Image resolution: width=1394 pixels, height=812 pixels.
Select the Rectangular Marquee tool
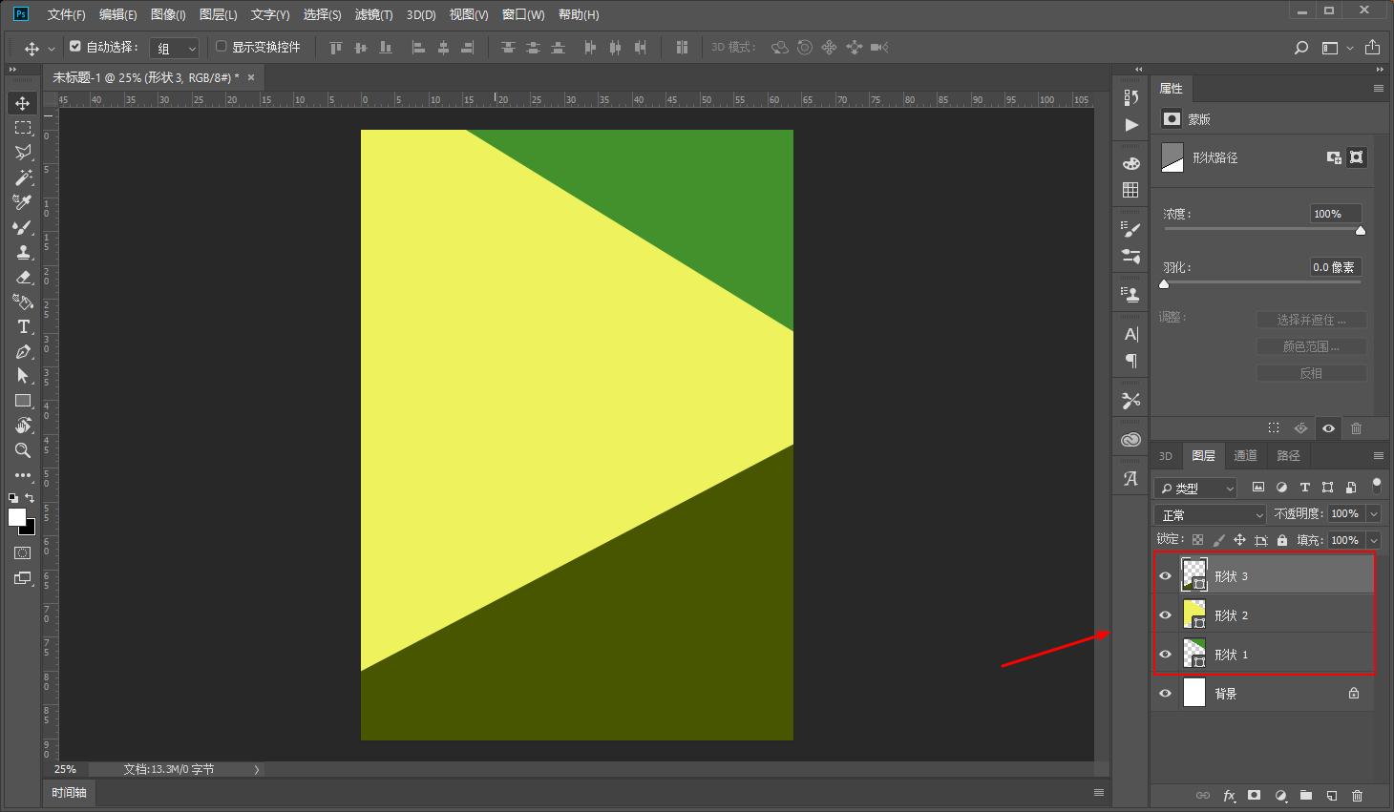tap(23, 128)
